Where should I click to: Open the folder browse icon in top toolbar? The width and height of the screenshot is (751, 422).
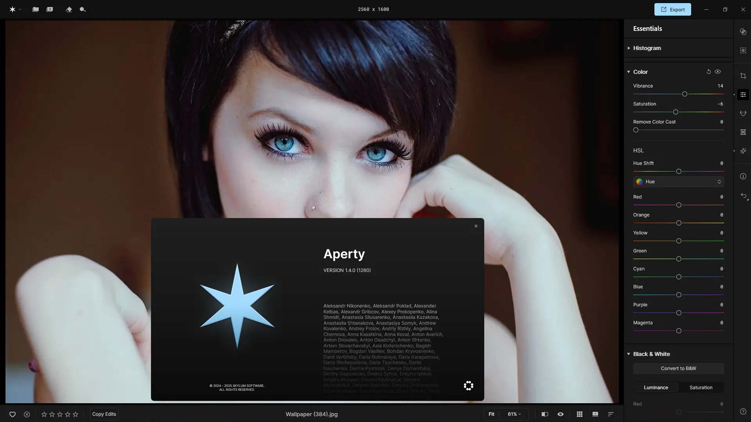(x=36, y=9)
